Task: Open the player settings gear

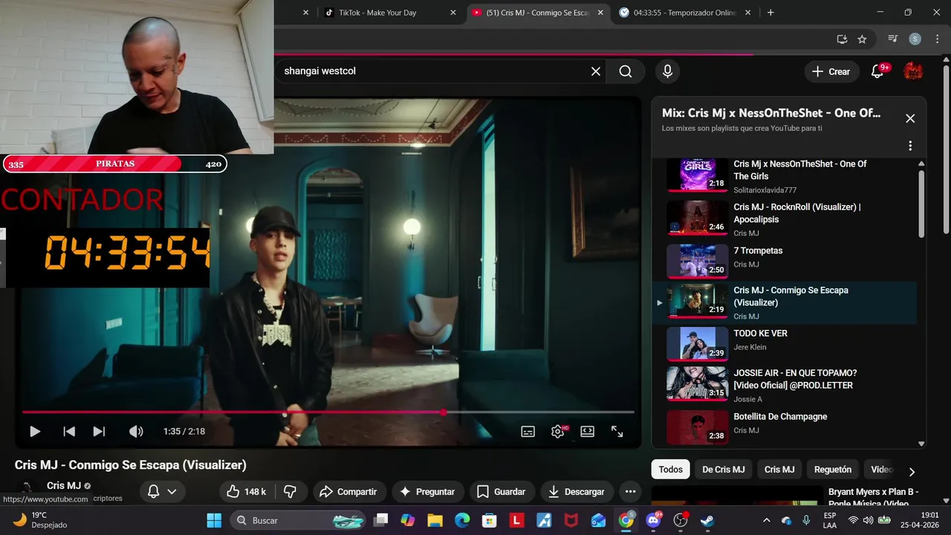Action: click(558, 431)
